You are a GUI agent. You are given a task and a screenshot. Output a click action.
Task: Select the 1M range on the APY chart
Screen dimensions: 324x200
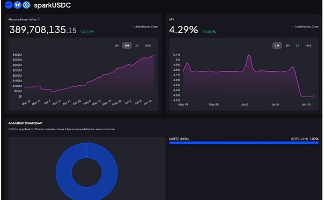pos(277,46)
